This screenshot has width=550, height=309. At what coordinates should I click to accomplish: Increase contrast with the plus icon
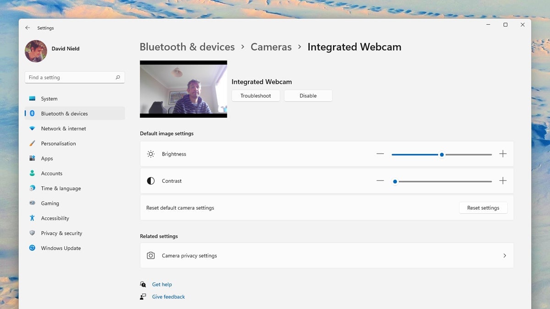pos(503,181)
